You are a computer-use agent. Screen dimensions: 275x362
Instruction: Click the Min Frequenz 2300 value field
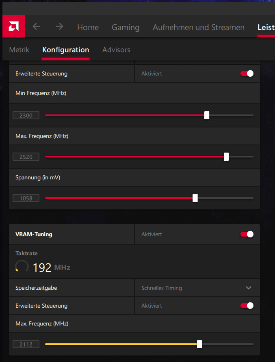(26, 115)
